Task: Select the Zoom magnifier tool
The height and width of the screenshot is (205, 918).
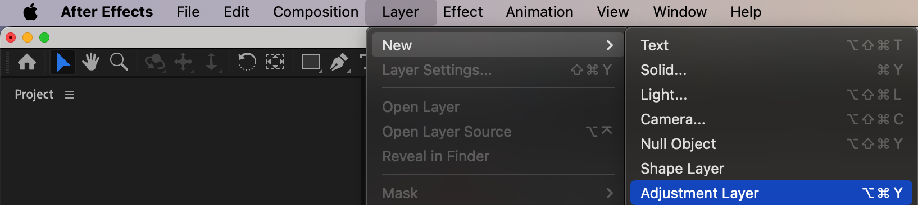Action: point(119,62)
